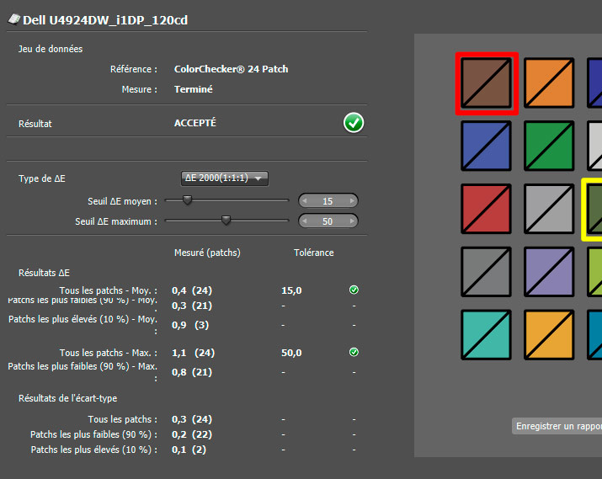Click the Jeu de données heading

tap(51, 49)
